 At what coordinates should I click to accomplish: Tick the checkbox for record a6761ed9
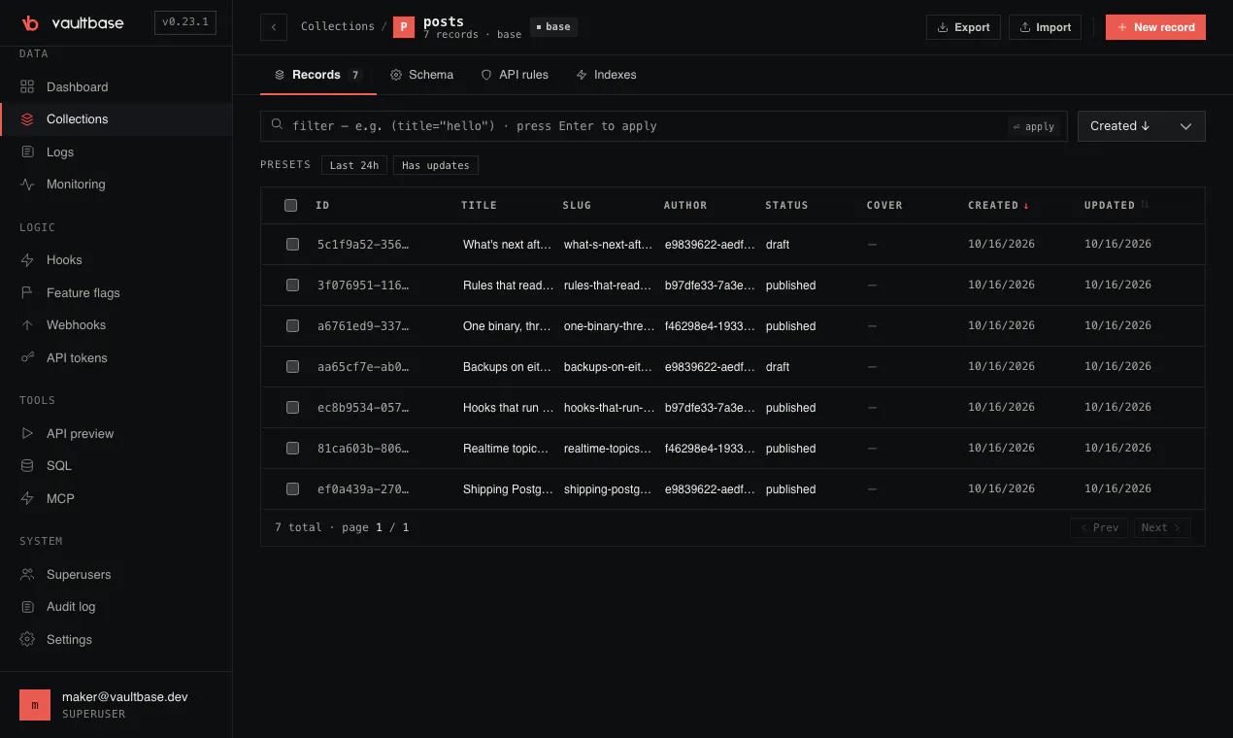pyautogui.click(x=292, y=326)
